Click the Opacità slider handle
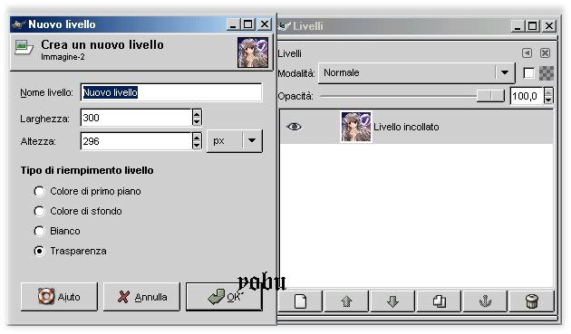 [490, 96]
